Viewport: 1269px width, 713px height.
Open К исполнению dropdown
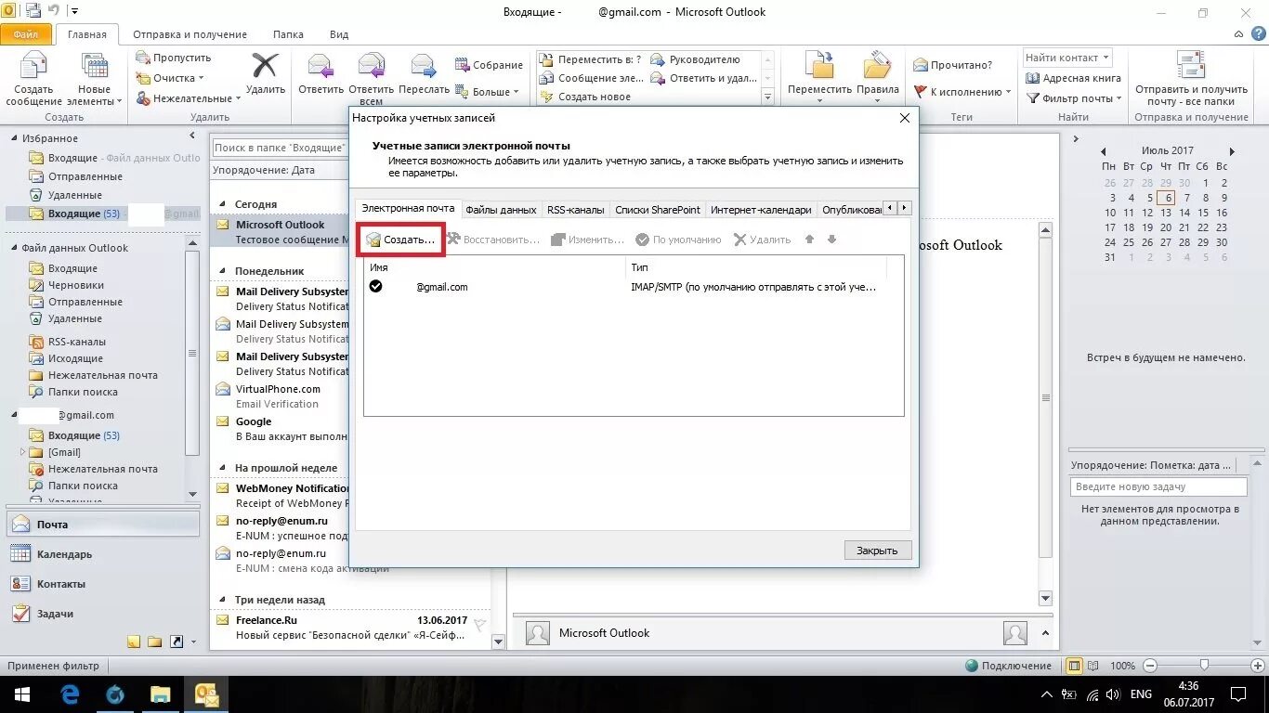click(962, 92)
